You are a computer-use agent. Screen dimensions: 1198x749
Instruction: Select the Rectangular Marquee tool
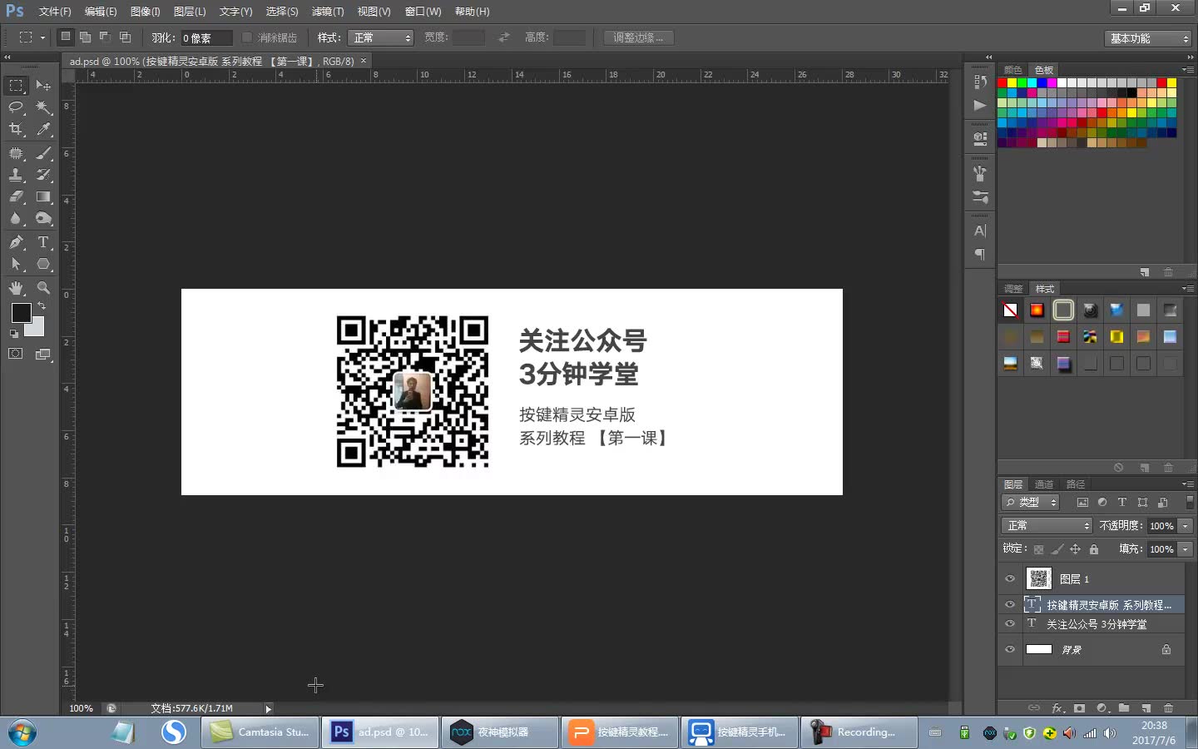16,86
